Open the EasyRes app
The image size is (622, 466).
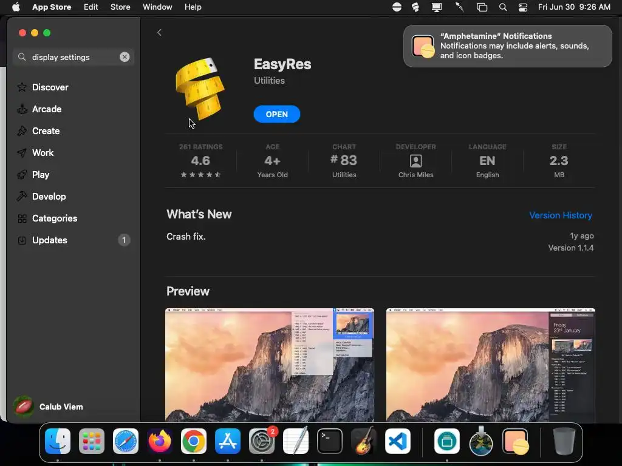(277, 114)
